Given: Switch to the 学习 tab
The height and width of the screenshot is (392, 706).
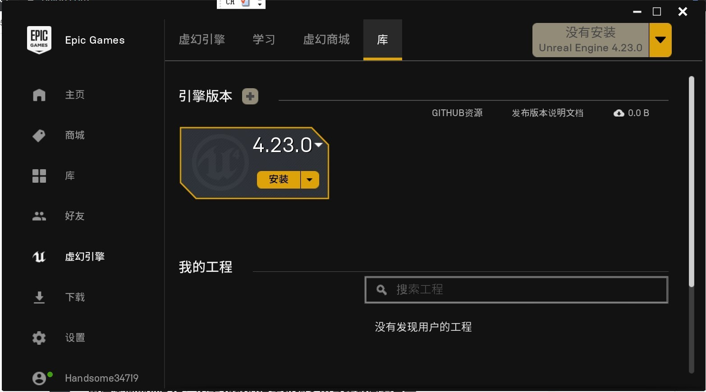Looking at the screenshot, I should tap(264, 40).
